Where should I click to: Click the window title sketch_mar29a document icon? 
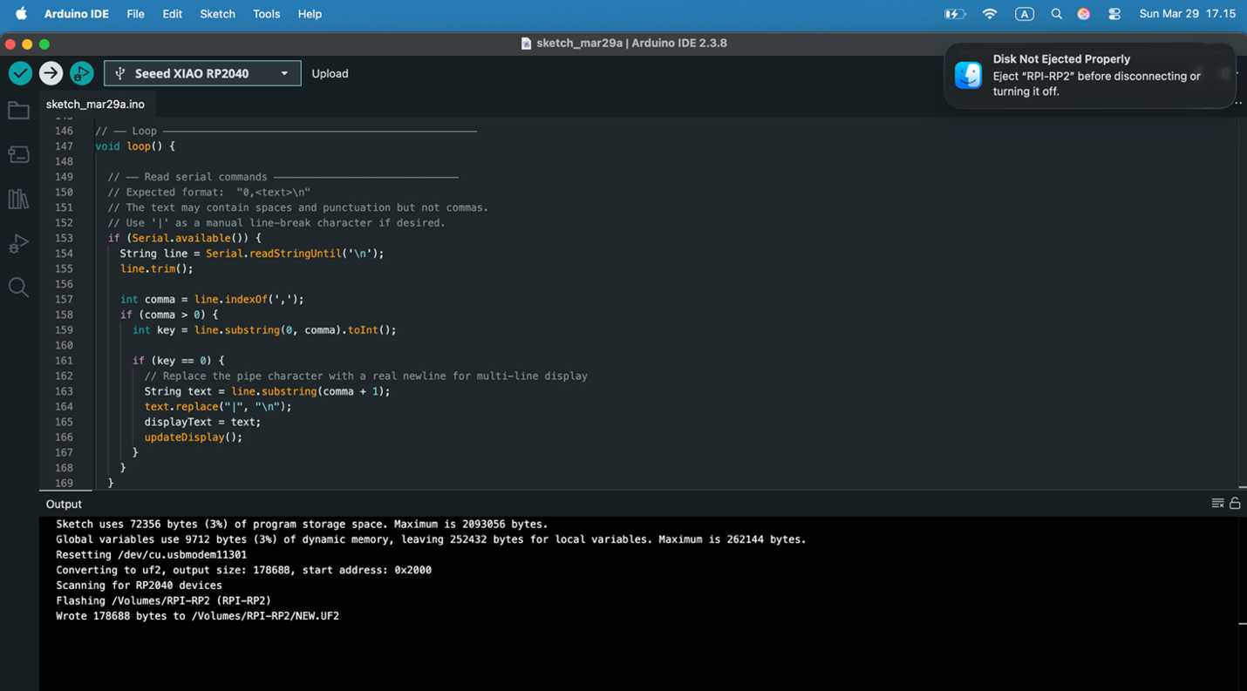click(x=526, y=43)
